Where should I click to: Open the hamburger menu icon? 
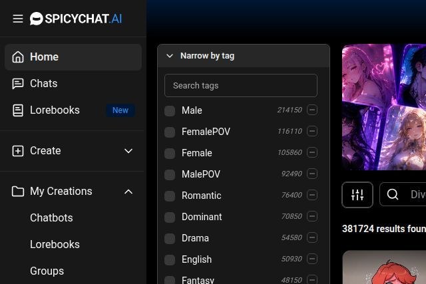click(18, 19)
